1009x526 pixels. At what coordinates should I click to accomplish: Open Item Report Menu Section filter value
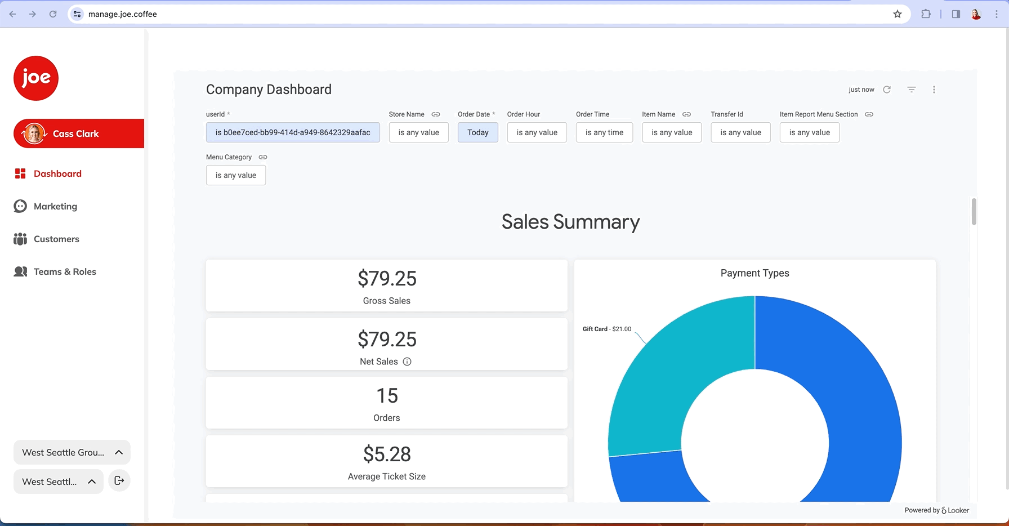[810, 132]
